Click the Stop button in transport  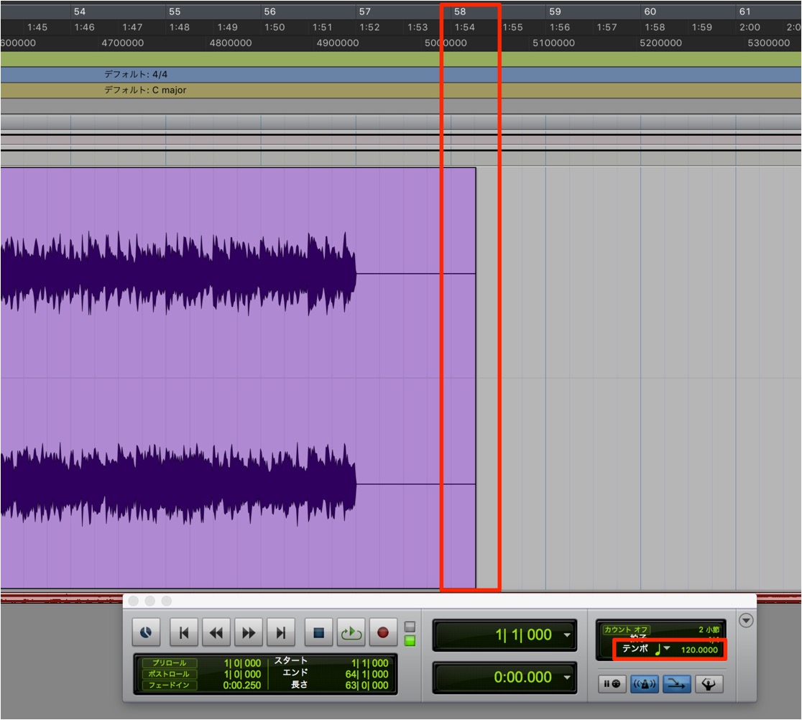click(x=318, y=632)
